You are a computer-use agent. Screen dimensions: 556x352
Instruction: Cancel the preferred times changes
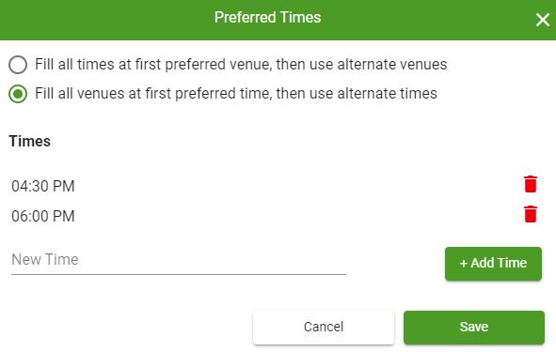[324, 327]
